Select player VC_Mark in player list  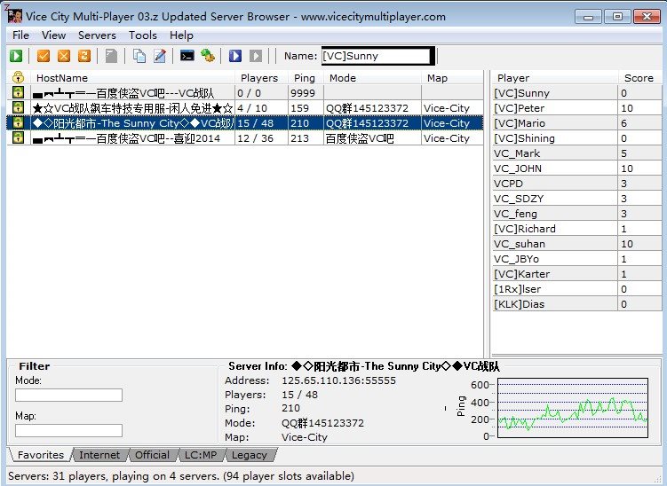click(x=576, y=153)
